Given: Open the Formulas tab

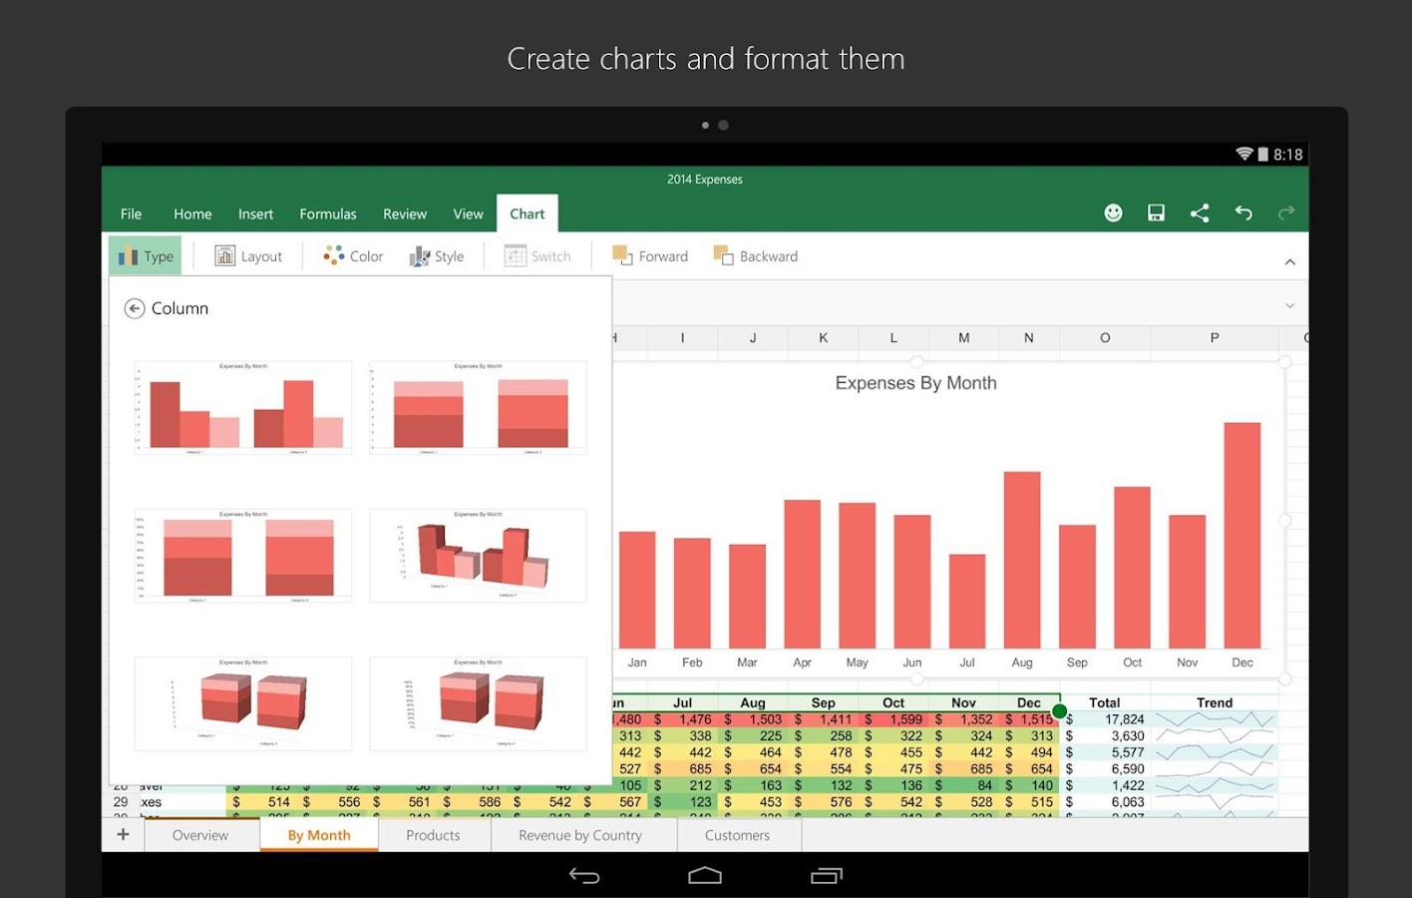Looking at the screenshot, I should (x=327, y=215).
